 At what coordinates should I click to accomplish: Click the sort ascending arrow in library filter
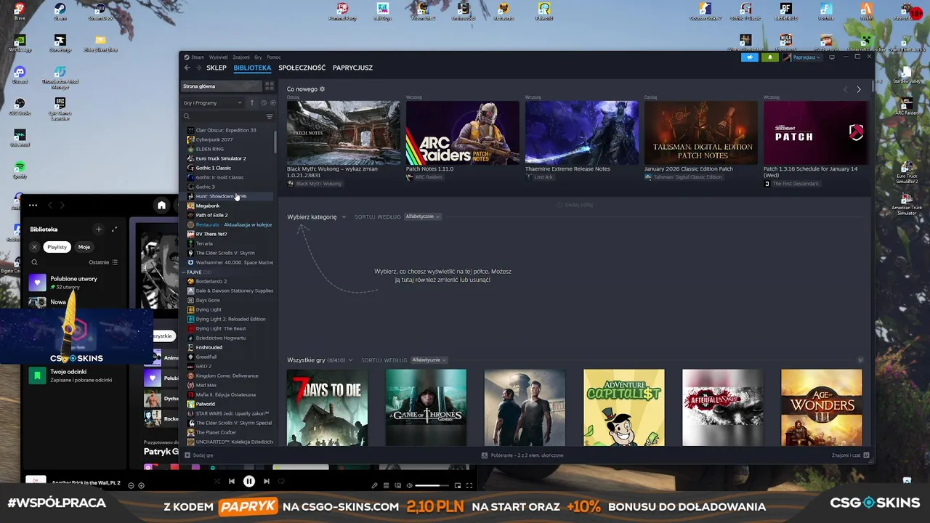252,103
